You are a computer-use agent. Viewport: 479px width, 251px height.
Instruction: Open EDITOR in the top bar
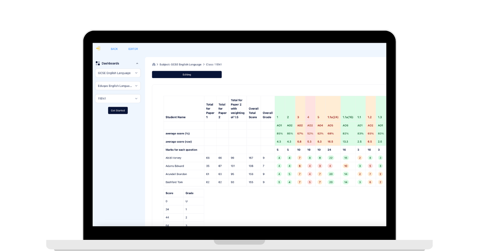[133, 49]
